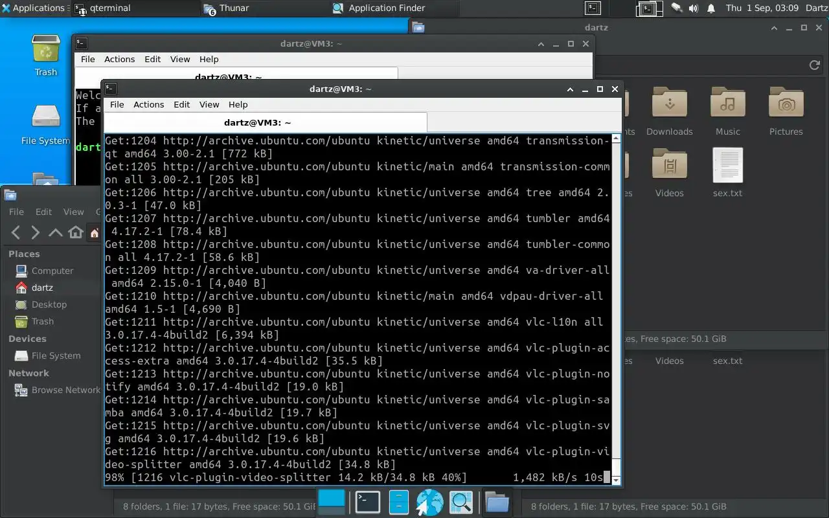Select the dartz@VM3: ~ tab in front terminal
Image resolution: width=829 pixels, height=518 pixels.
click(266, 122)
